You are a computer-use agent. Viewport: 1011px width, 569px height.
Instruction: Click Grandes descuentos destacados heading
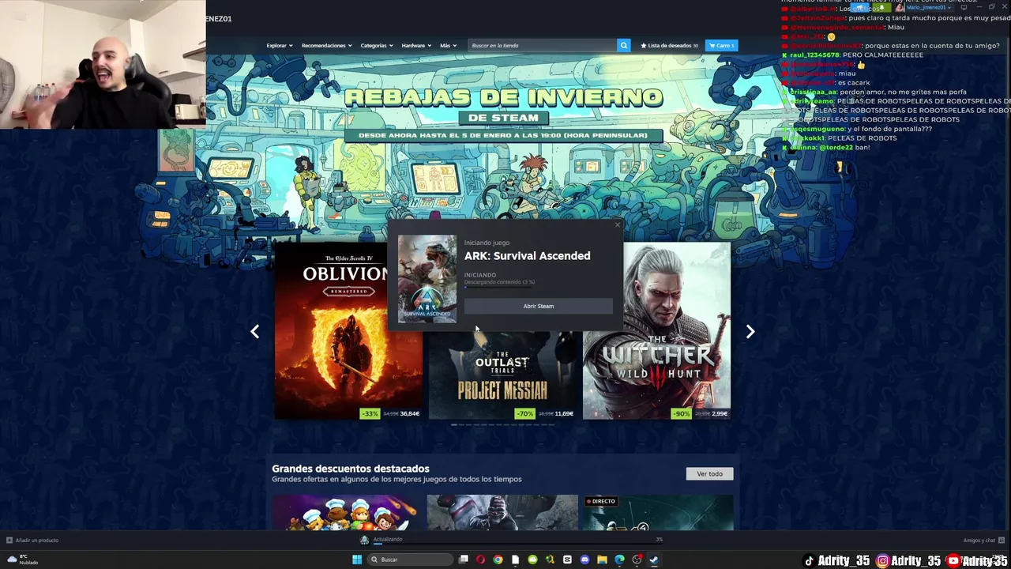(351, 469)
